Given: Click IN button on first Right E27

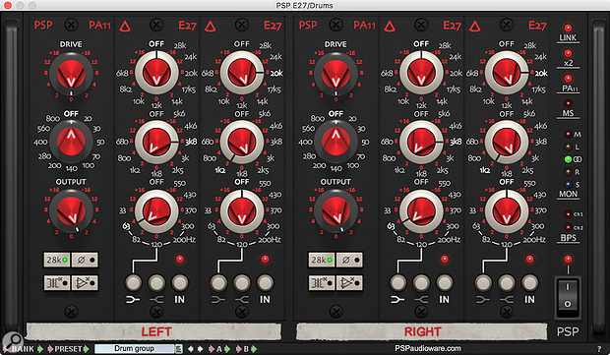Looking at the screenshot, I should [x=445, y=282].
